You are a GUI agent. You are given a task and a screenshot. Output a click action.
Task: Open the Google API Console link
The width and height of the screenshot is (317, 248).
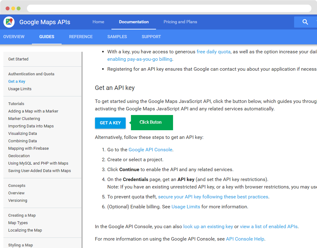(x=150, y=150)
